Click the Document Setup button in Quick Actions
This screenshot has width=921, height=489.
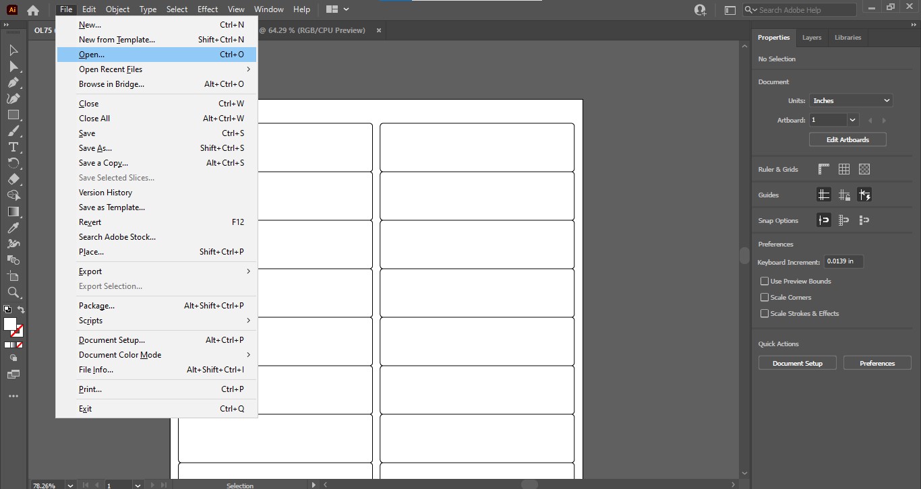(x=798, y=363)
